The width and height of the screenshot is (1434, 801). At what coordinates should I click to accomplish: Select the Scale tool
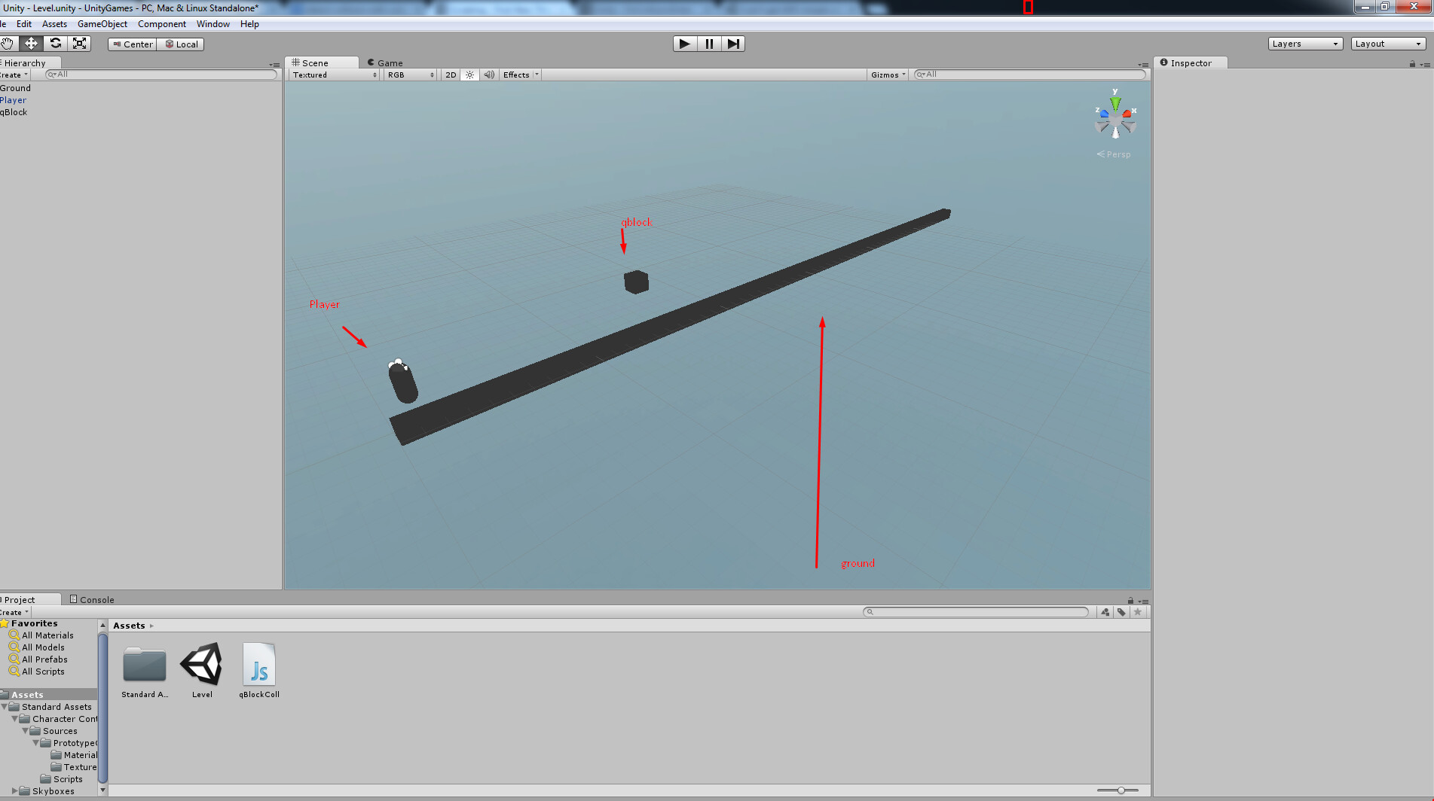point(79,44)
